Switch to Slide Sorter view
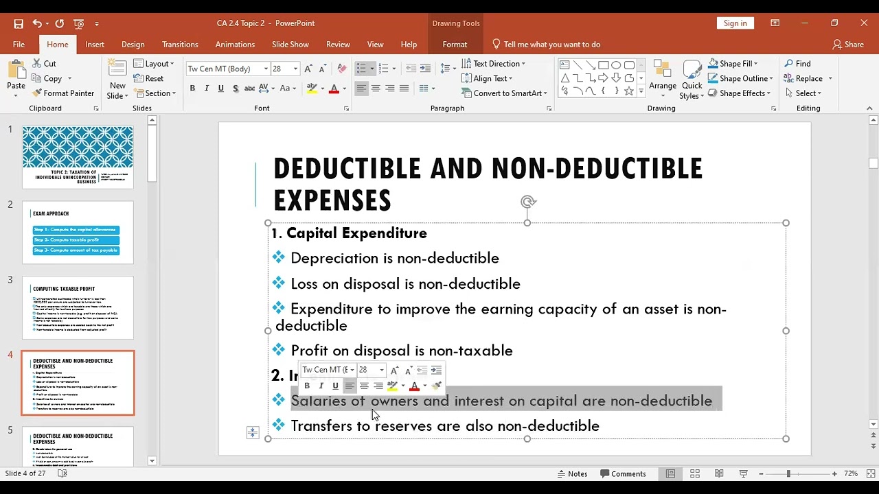 pos(695,473)
